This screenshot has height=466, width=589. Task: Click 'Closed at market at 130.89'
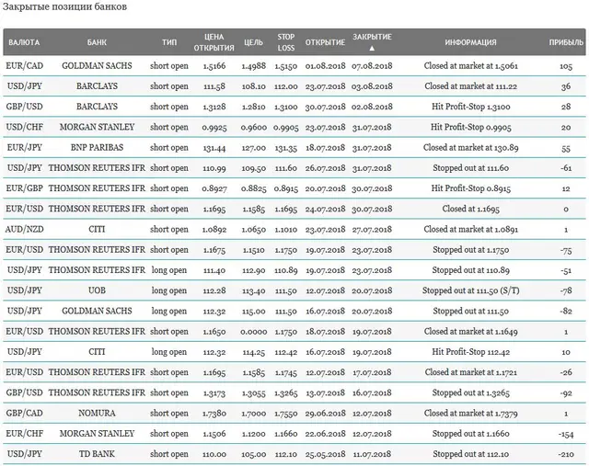tap(470, 147)
